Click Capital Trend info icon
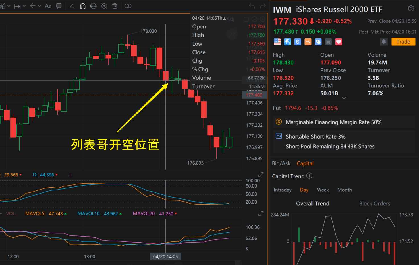The width and height of the screenshot is (419, 265). tap(309, 176)
